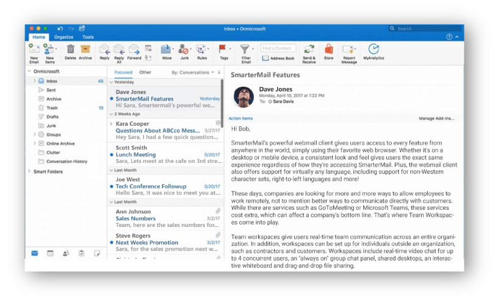Open the Clutter folder

(x=66, y=152)
